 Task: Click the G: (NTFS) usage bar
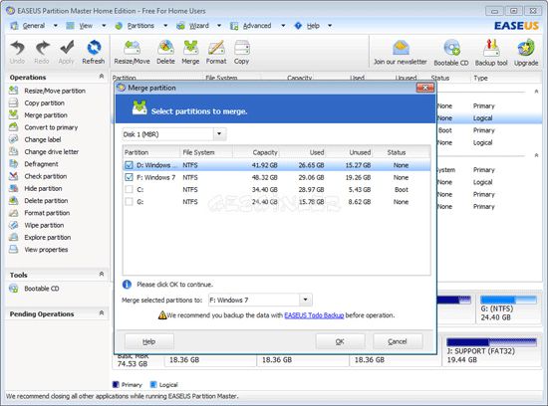point(508,300)
